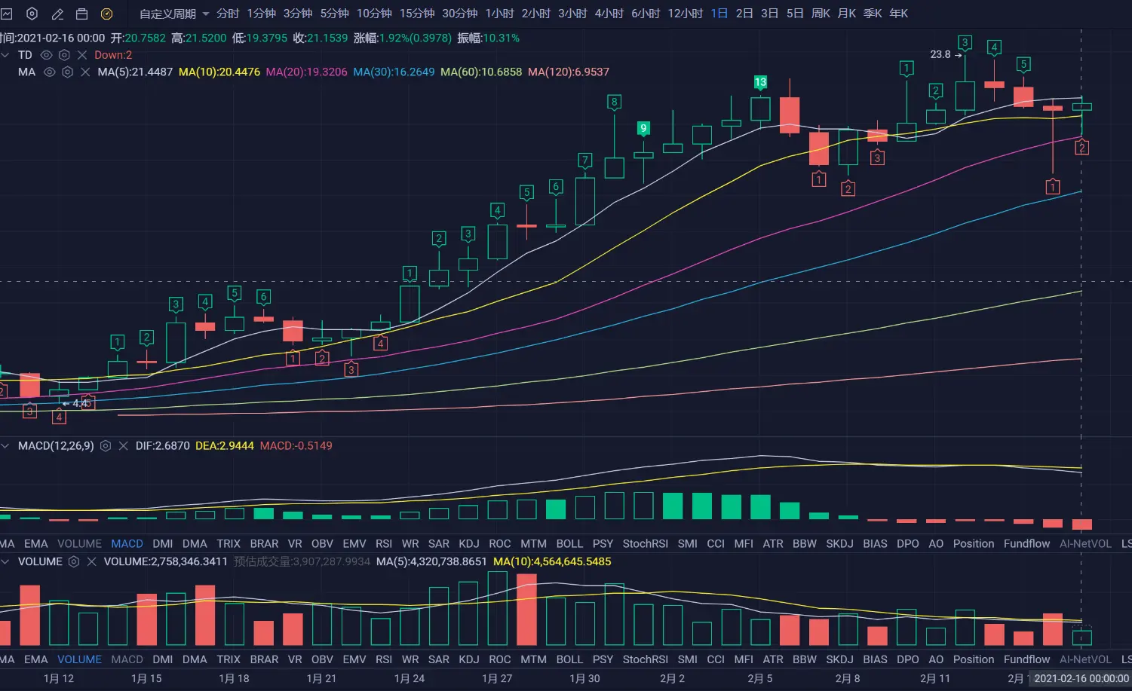Open VOLUME indicator settings gear
The height and width of the screenshot is (691, 1132).
(74, 562)
